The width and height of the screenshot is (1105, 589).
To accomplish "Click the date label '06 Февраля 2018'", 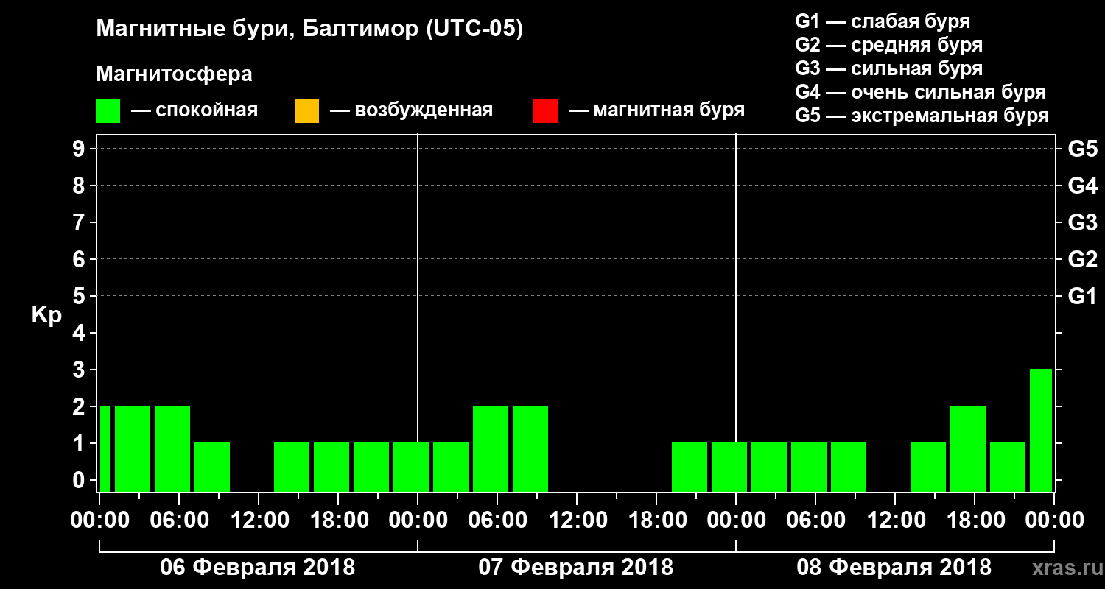I will (x=258, y=568).
